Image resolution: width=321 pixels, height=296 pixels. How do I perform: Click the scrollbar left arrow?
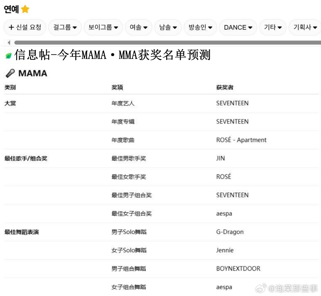pos(9,43)
